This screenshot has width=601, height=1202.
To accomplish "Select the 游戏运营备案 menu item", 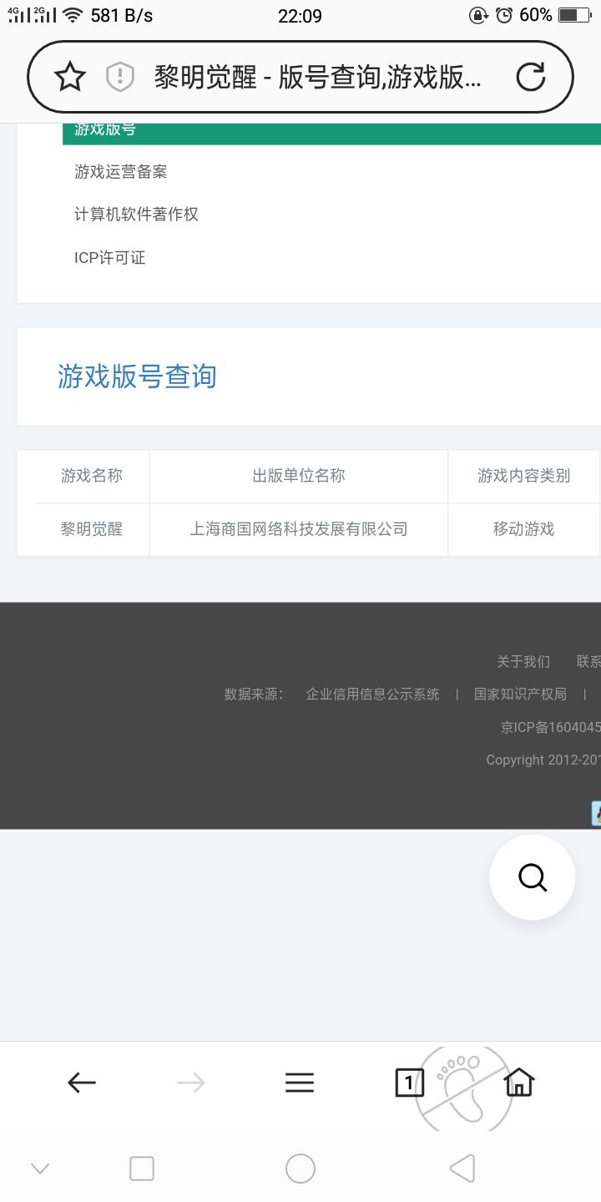I will pyautogui.click(x=121, y=171).
